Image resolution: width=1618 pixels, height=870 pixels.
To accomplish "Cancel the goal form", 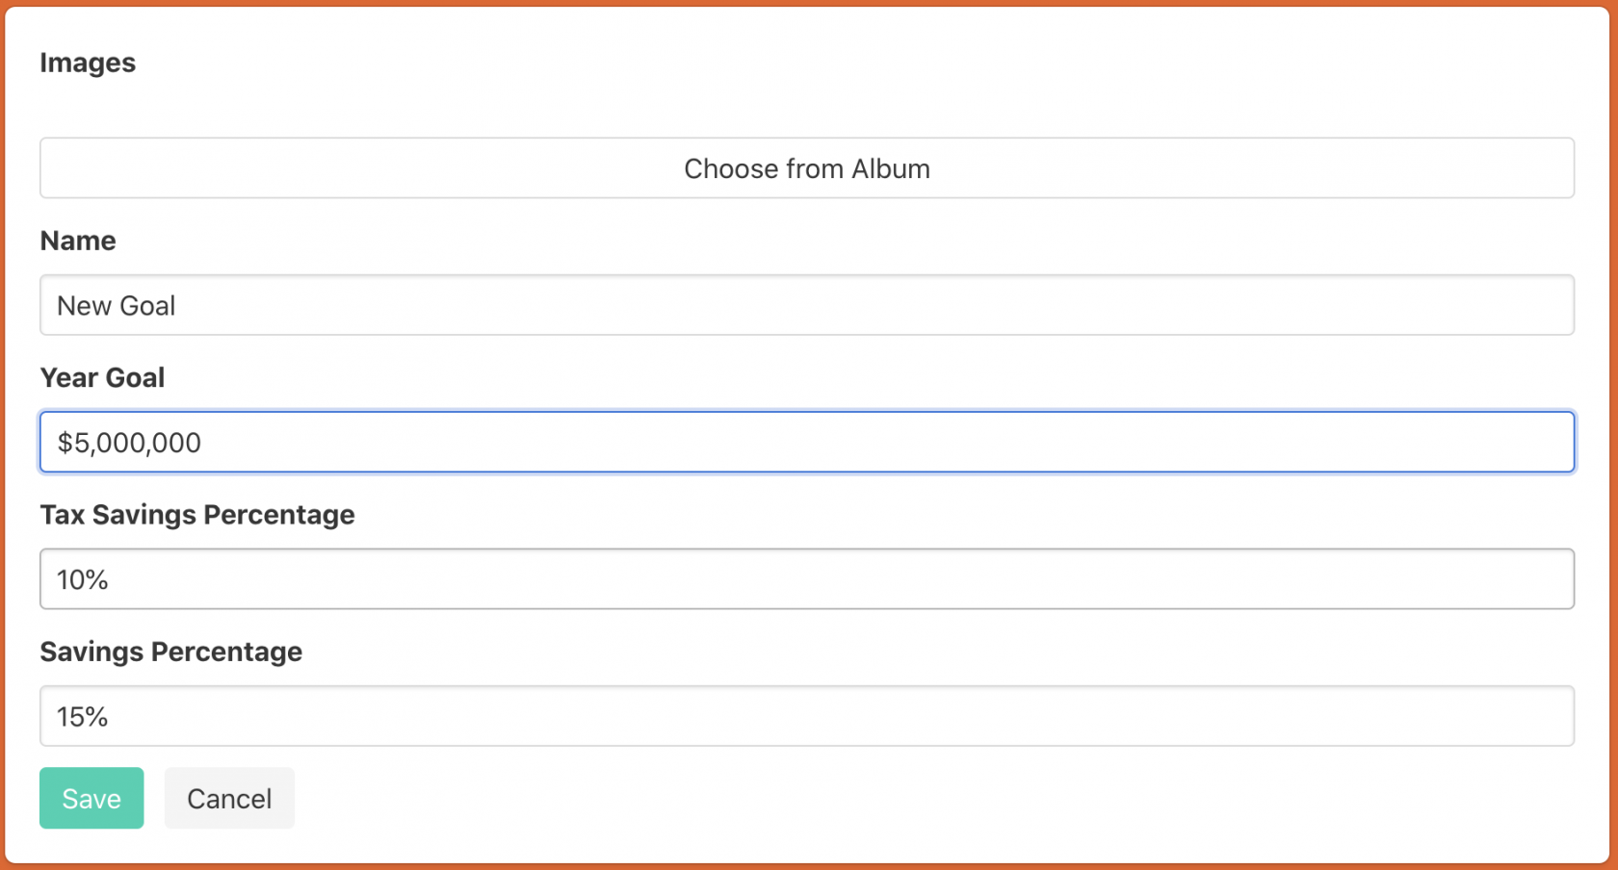I will click(x=229, y=798).
